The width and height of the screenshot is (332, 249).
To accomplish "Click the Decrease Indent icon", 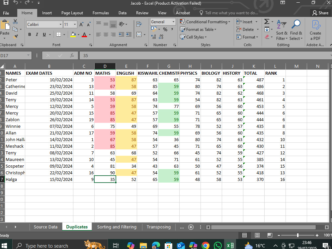I will click(x=121, y=35).
